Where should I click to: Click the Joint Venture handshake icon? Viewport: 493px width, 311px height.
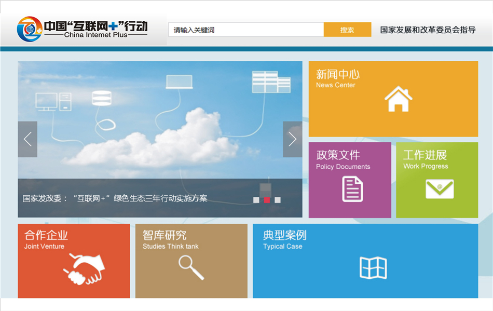pyautogui.click(x=84, y=269)
